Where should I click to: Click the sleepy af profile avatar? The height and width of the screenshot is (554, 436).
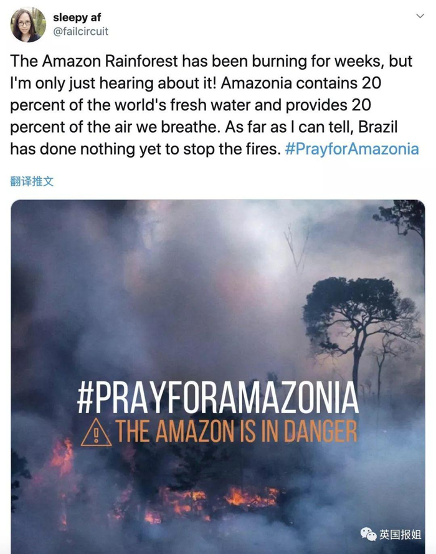28,25
